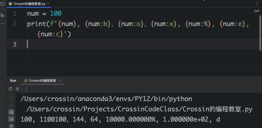Jump up the stack trace arrow
The height and width of the screenshot is (128, 262).
11,99
